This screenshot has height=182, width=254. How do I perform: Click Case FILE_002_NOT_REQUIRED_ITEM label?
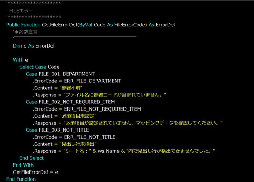tap(70, 102)
